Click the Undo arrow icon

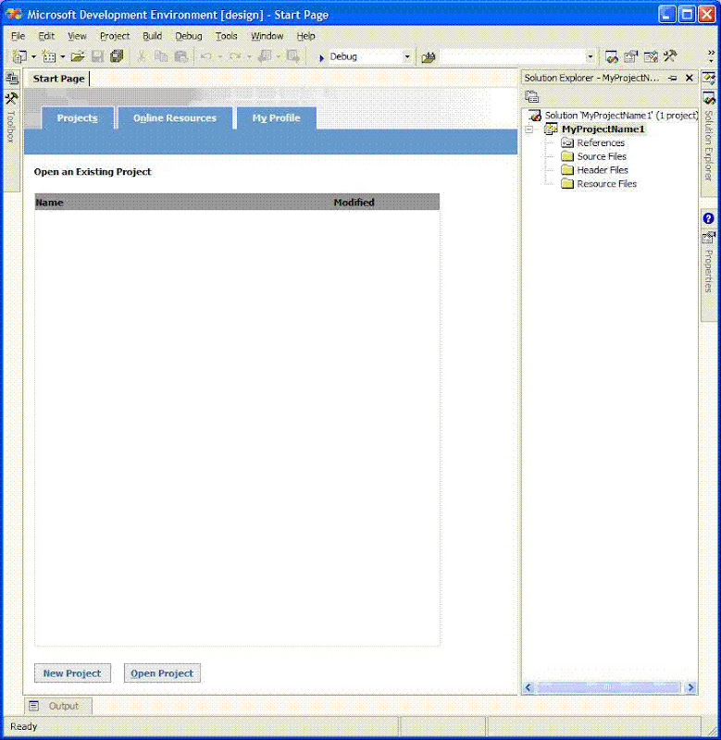click(205, 56)
